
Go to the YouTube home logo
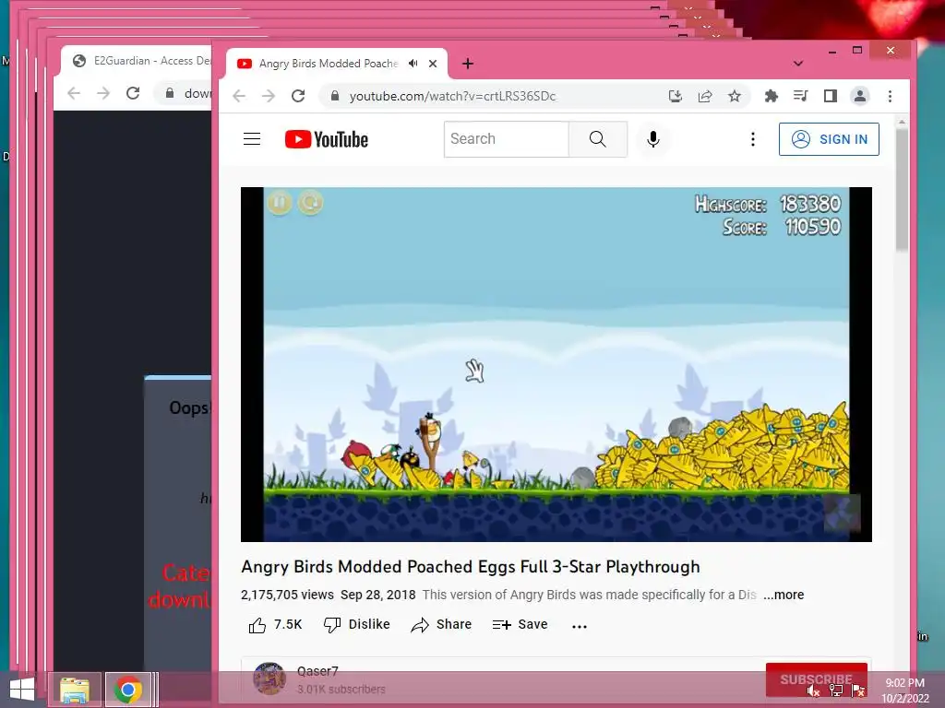pos(326,139)
